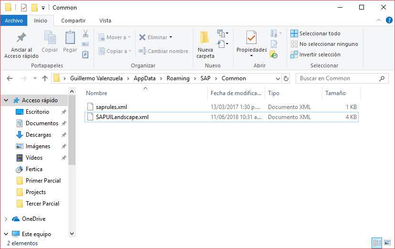Click the Cortar scissors icon

[85, 34]
